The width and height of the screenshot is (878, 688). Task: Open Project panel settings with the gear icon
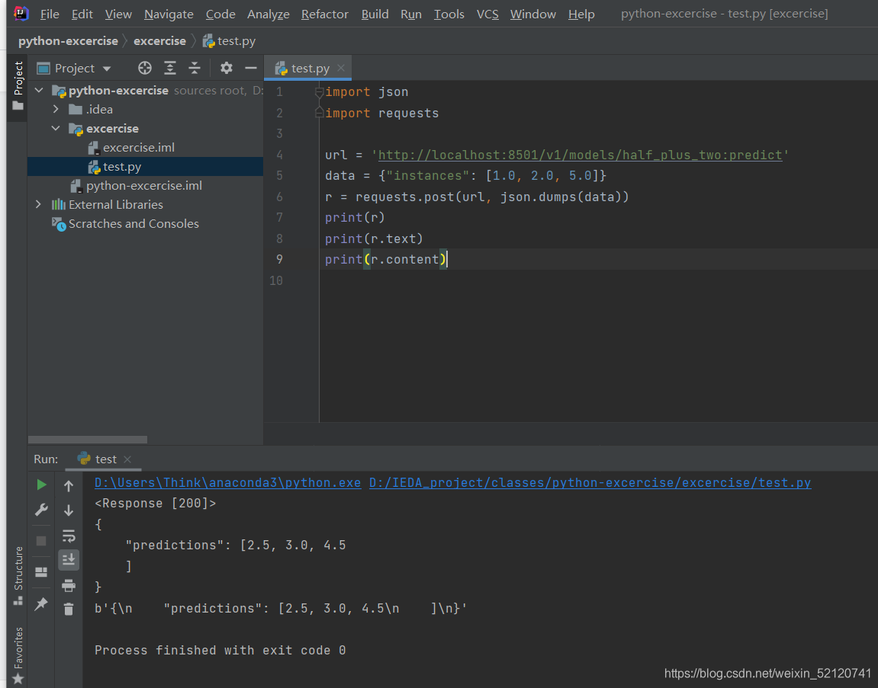226,68
